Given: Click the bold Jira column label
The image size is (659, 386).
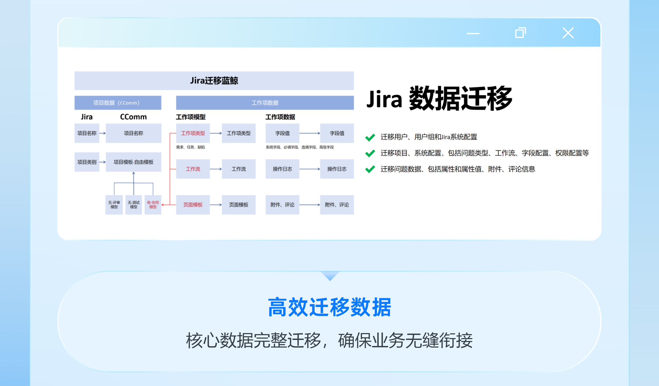Looking at the screenshot, I should point(87,117).
